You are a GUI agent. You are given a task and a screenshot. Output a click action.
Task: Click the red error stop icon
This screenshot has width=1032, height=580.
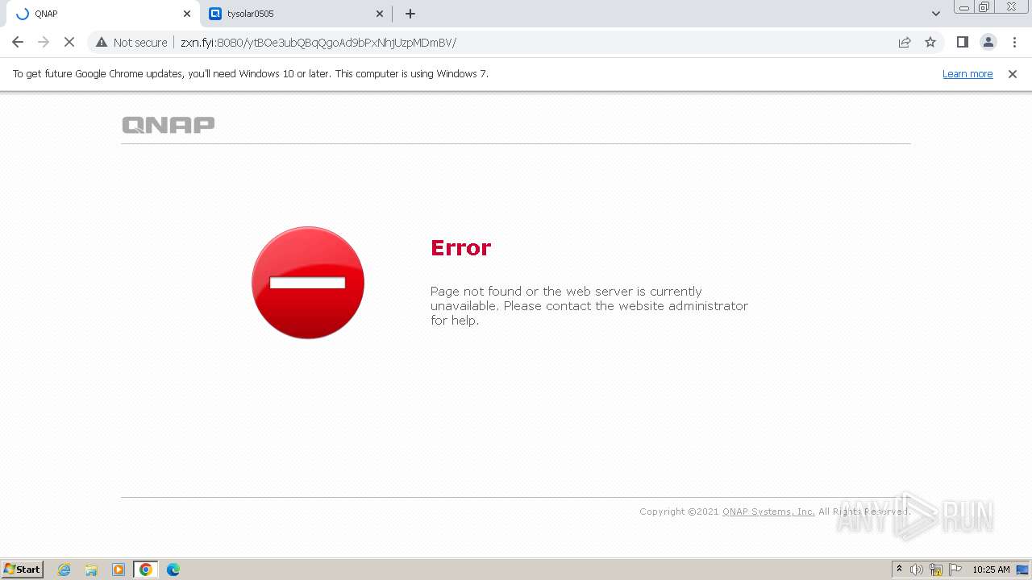[308, 283]
